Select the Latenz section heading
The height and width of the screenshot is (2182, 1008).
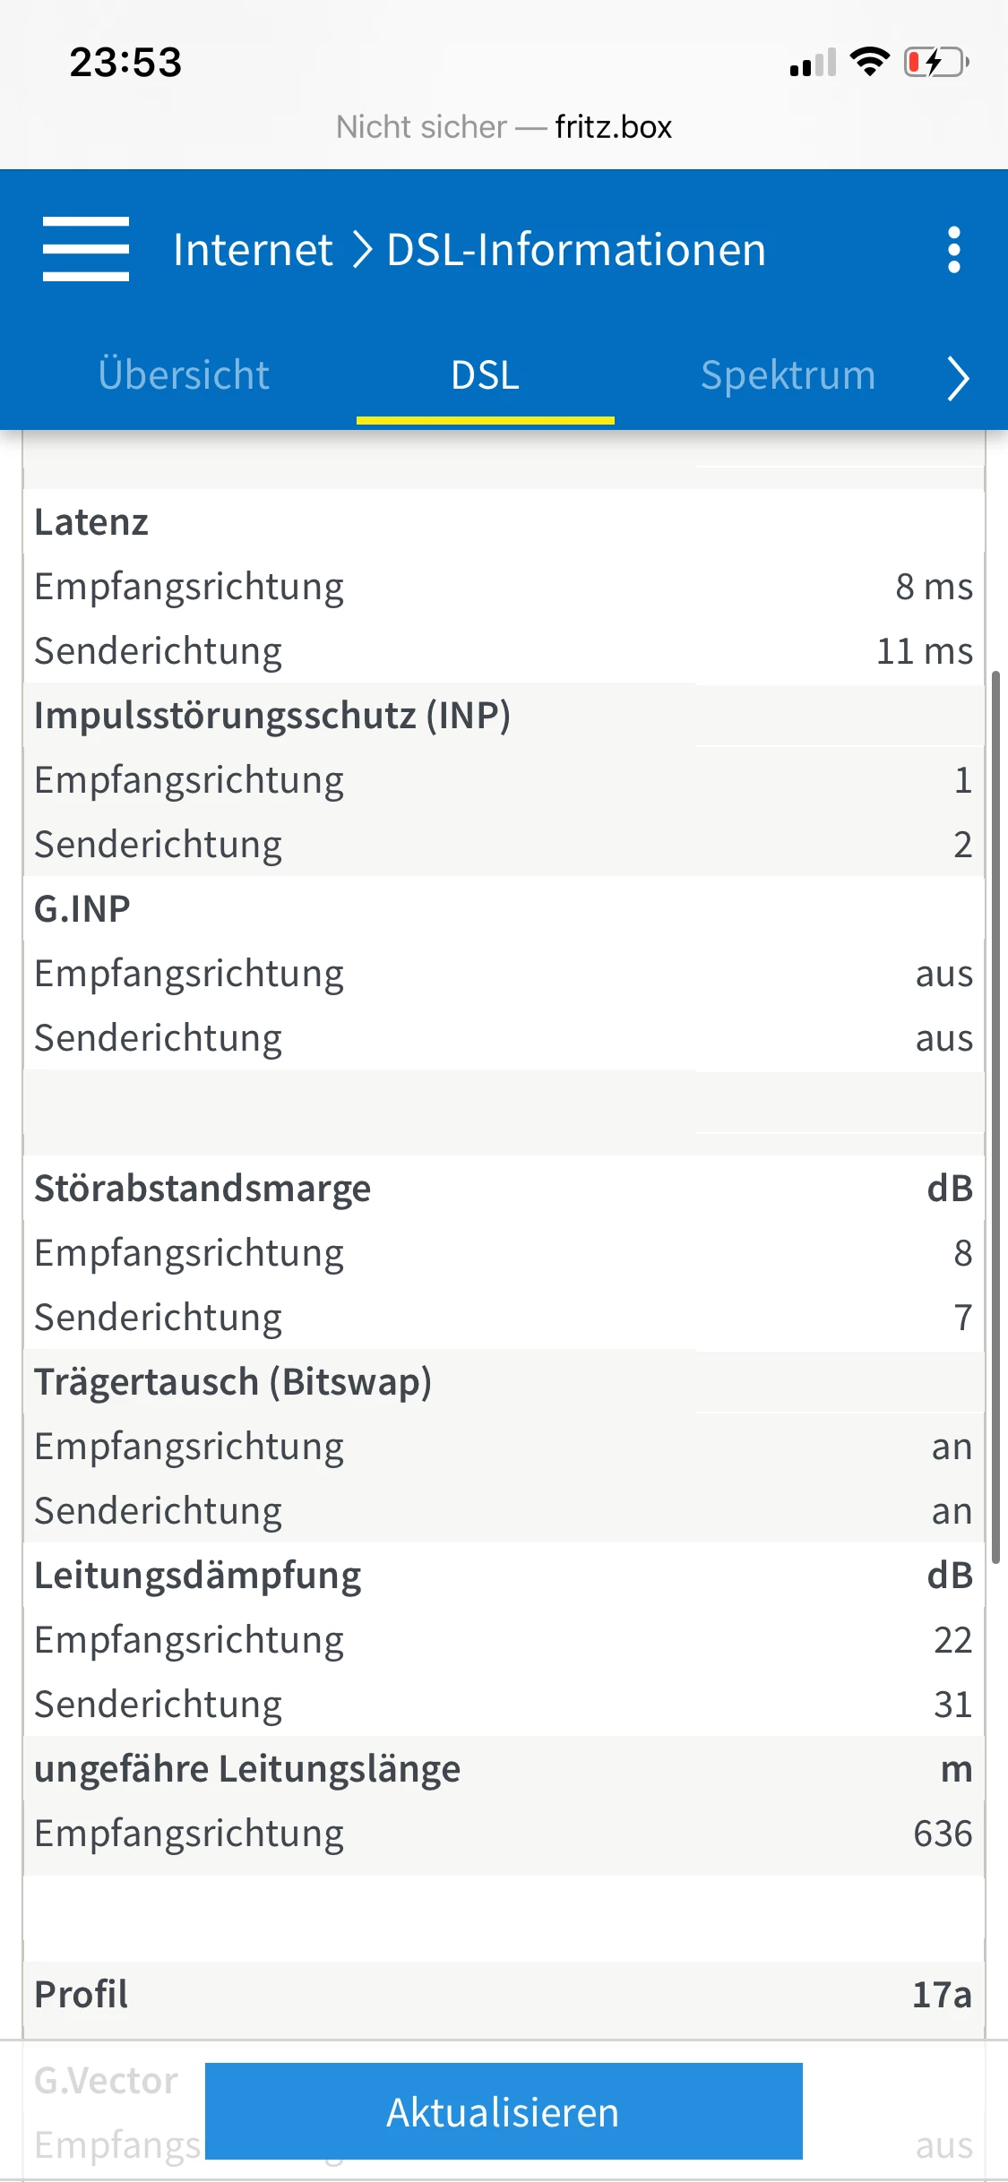pyautogui.click(x=91, y=522)
